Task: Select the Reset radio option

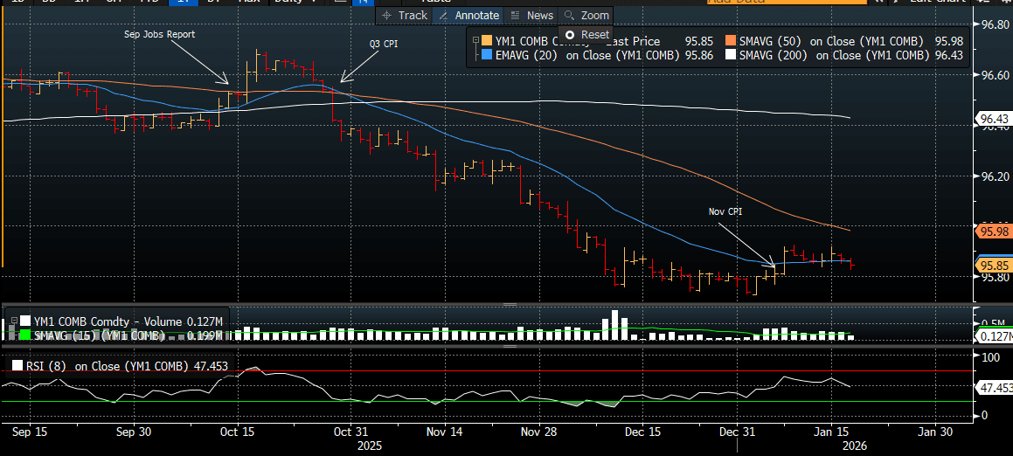Action: click(x=571, y=34)
